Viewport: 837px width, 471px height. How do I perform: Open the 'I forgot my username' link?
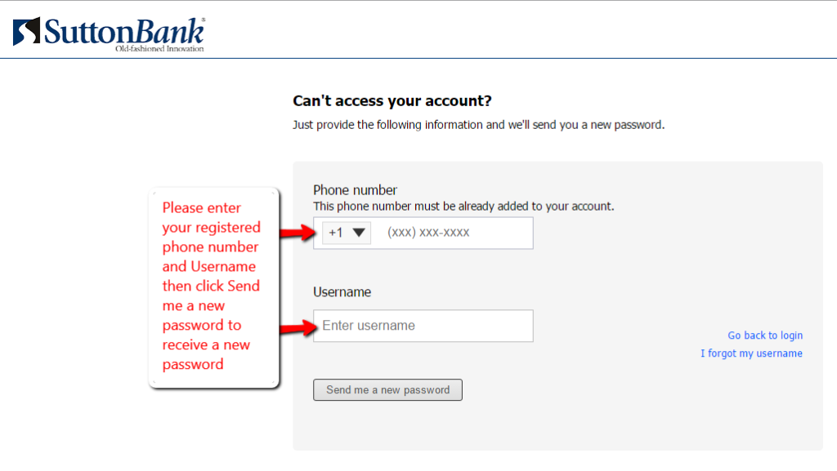[x=751, y=353]
